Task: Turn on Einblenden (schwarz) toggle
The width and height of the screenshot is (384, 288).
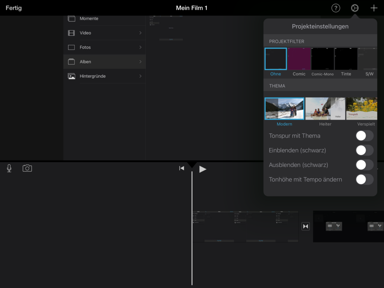Action: click(x=364, y=150)
